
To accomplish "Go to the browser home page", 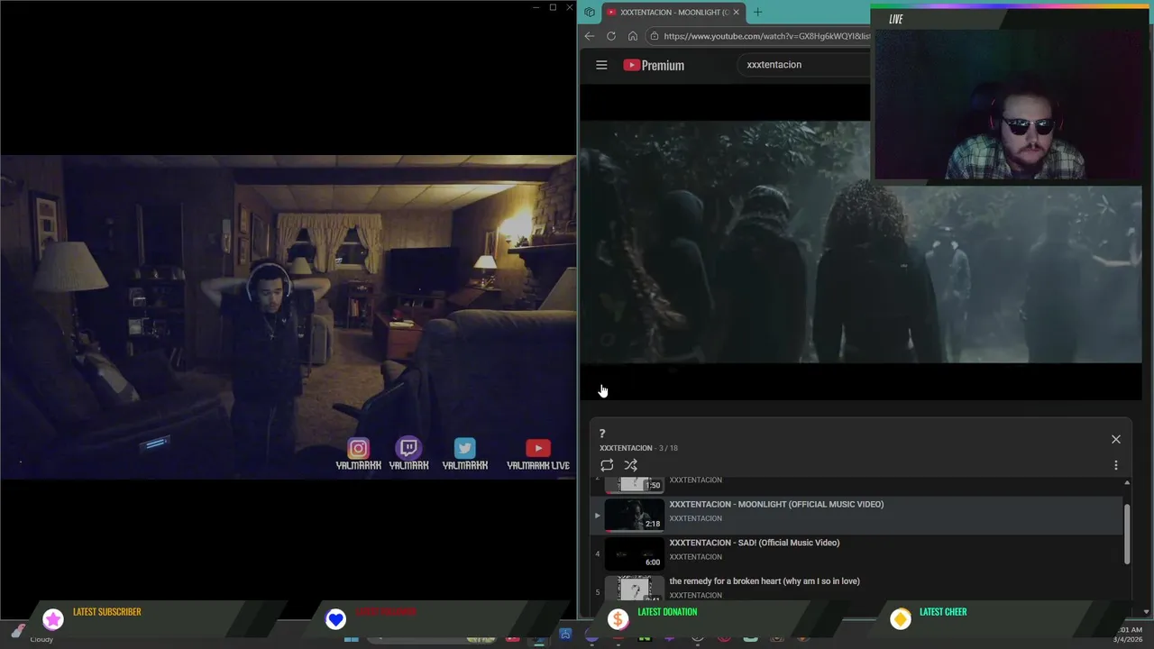I will coord(632,36).
